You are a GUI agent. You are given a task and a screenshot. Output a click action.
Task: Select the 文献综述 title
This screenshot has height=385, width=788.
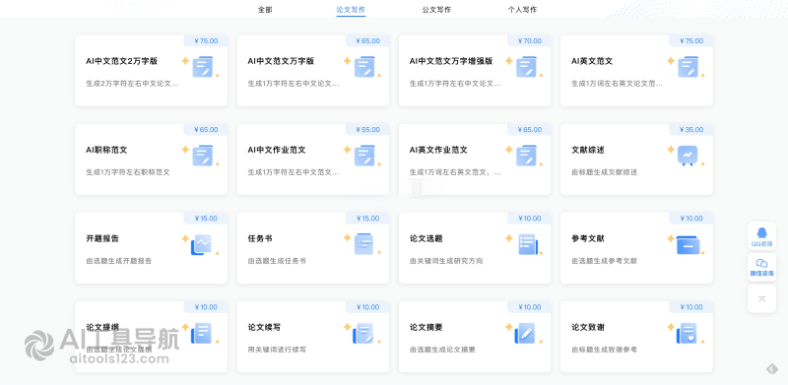coord(588,151)
